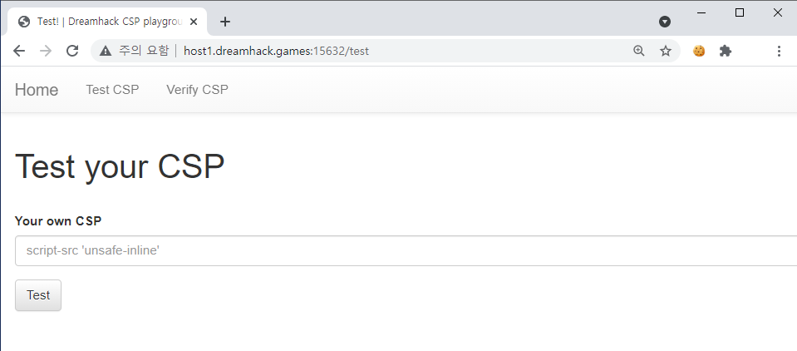The image size is (797, 351).
Task: Bookmark this page with the star icon
Action: tap(666, 51)
